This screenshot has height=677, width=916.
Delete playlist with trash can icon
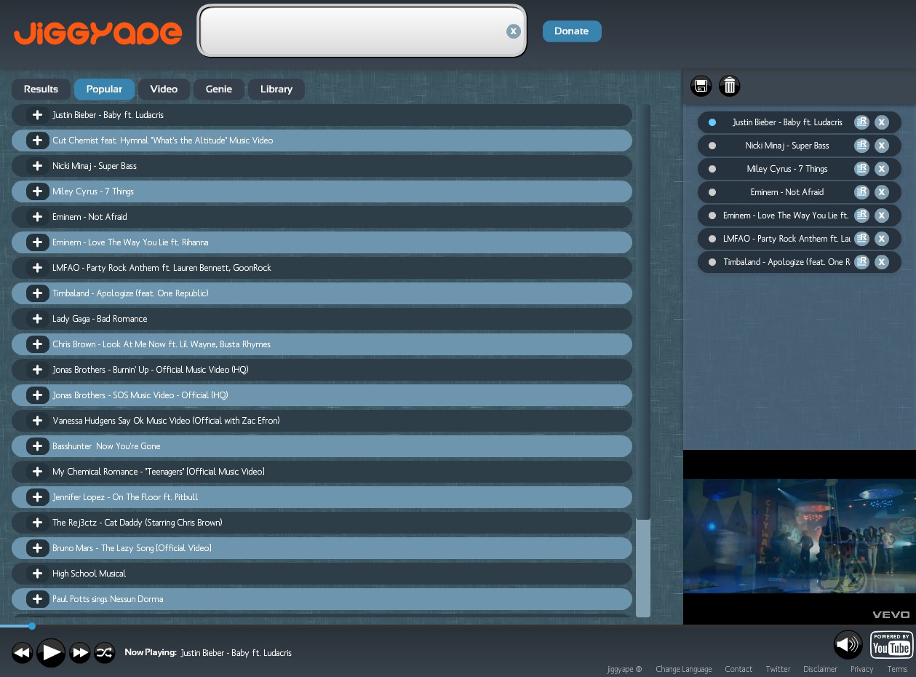coord(730,87)
